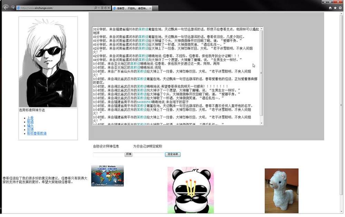Switch to the 信春哥 browser tab

pyautogui.click(x=131, y=8)
